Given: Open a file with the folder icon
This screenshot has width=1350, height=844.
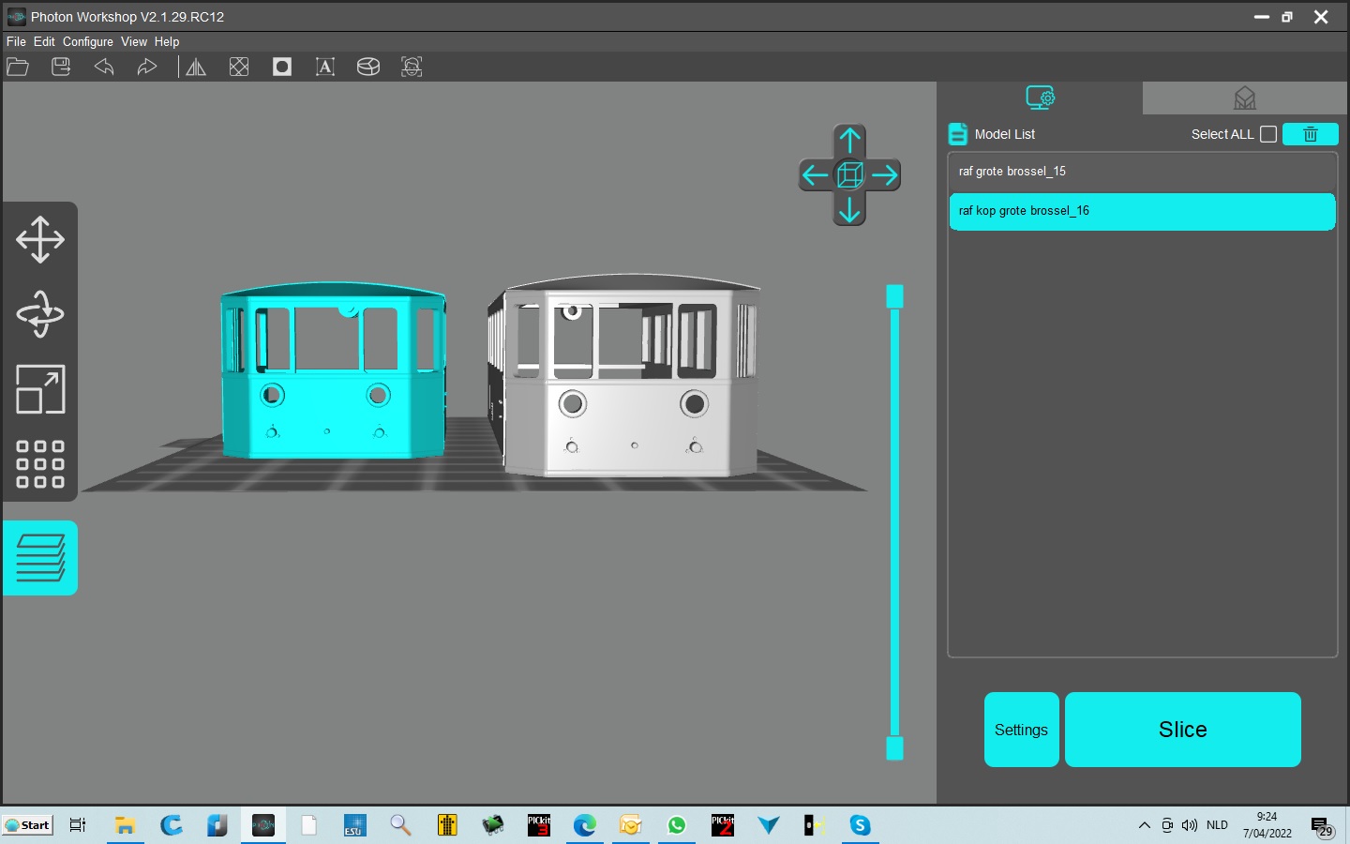Looking at the screenshot, I should (x=18, y=67).
